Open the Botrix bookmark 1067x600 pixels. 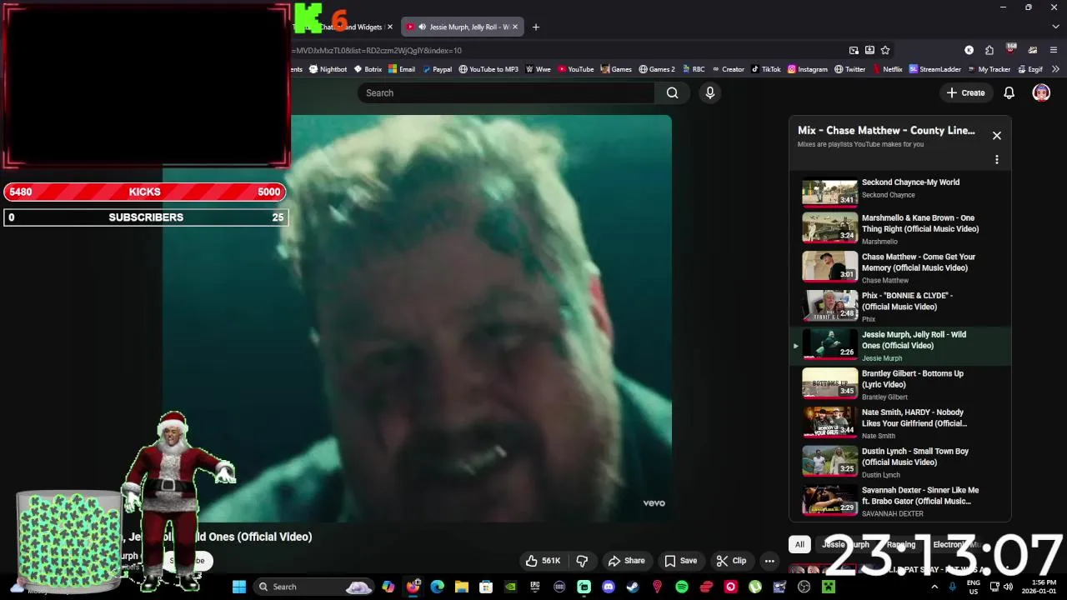coord(368,69)
